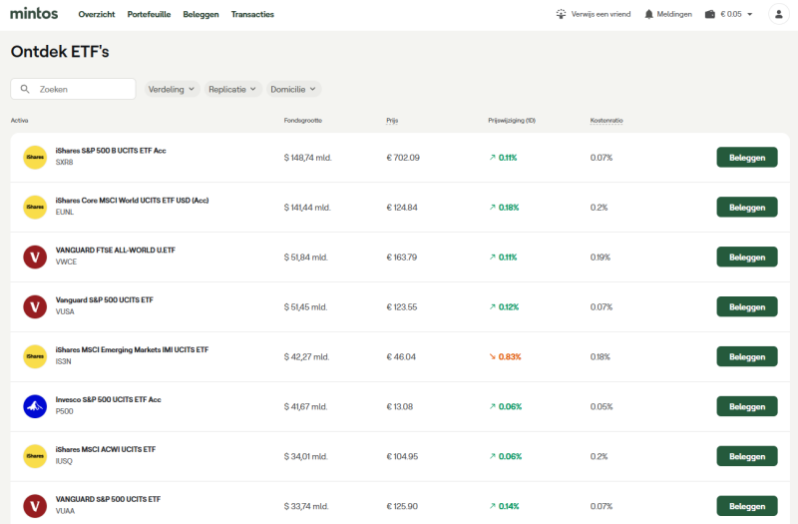Click Beleggen button for SXR8
Screen dimensions: 798x524
(x=747, y=158)
